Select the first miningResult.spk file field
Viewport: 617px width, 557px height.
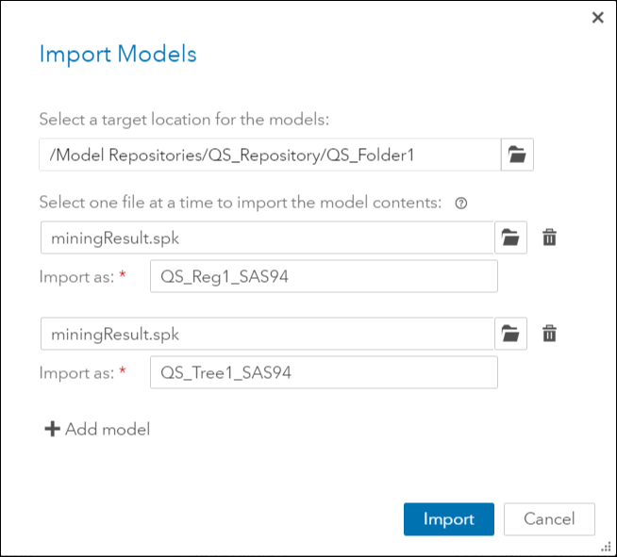[267, 238]
